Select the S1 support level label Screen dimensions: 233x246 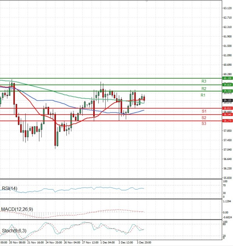coord(203,111)
